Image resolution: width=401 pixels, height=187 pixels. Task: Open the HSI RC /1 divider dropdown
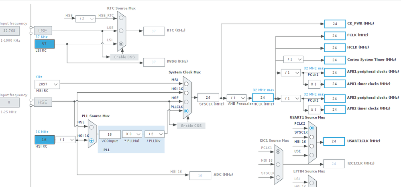click(x=65, y=140)
